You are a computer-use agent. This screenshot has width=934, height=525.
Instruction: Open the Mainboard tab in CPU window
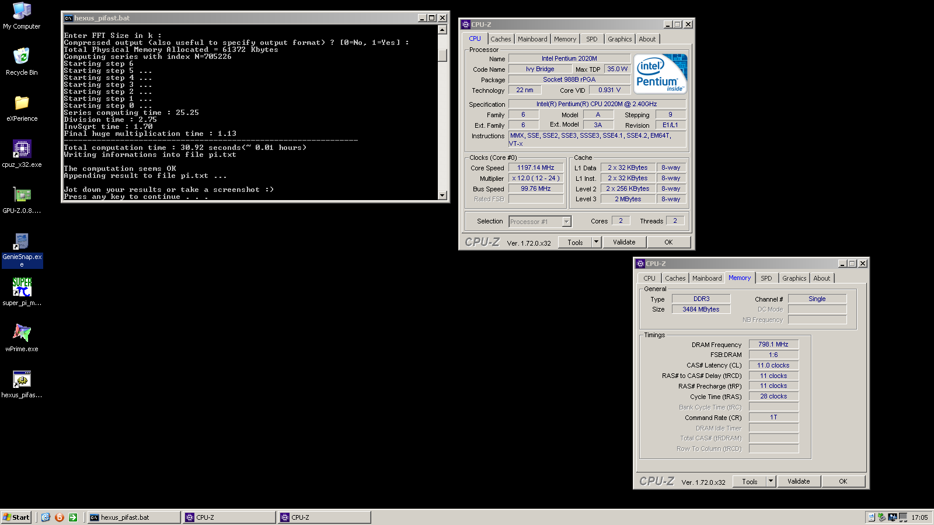tap(532, 39)
